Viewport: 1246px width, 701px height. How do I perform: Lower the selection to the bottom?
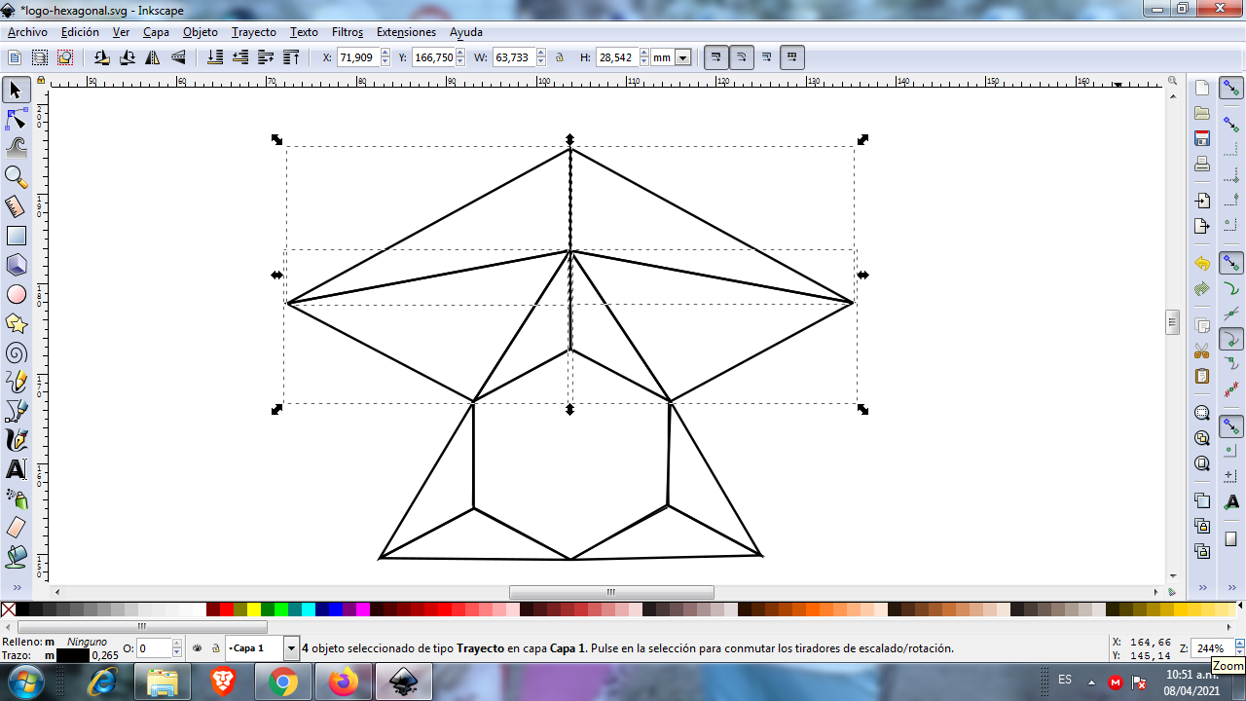tap(215, 57)
